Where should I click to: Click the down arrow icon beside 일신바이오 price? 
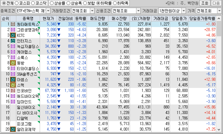pyautogui.click(x=59, y=107)
